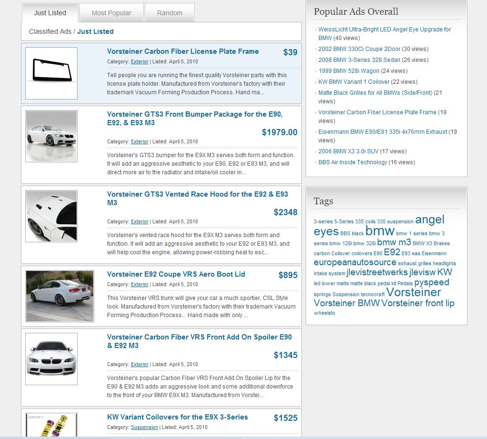Click the 'headlights' tag
The width and height of the screenshot is (487, 439).
(444, 263)
